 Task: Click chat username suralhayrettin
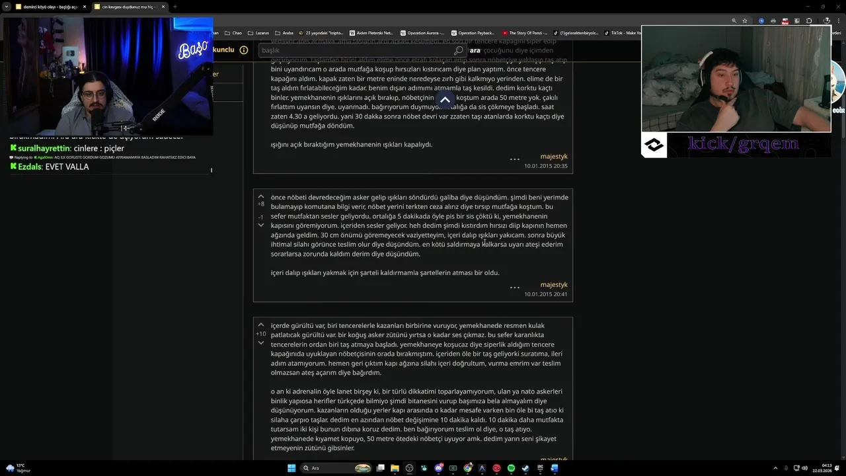click(x=44, y=148)
